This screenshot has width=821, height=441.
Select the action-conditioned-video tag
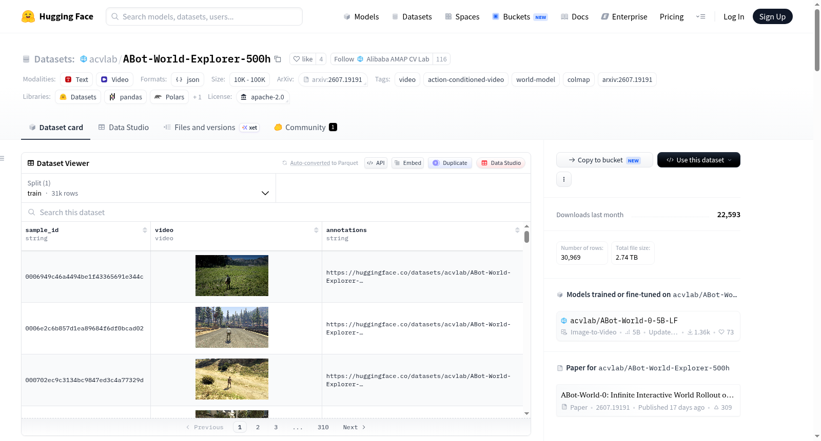click(466, 79)
